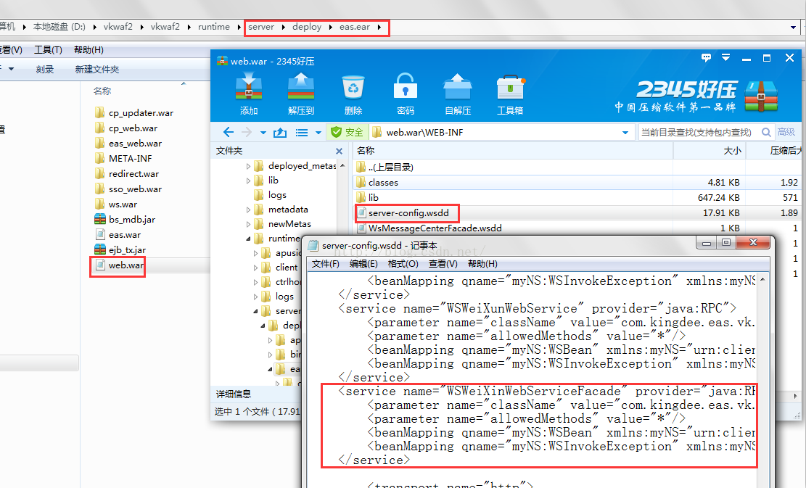Image resolution: width=806 pixels, height=488 pixels.
Task: Open the Explorer address bar history dropdown
Action: coord(793,28)
